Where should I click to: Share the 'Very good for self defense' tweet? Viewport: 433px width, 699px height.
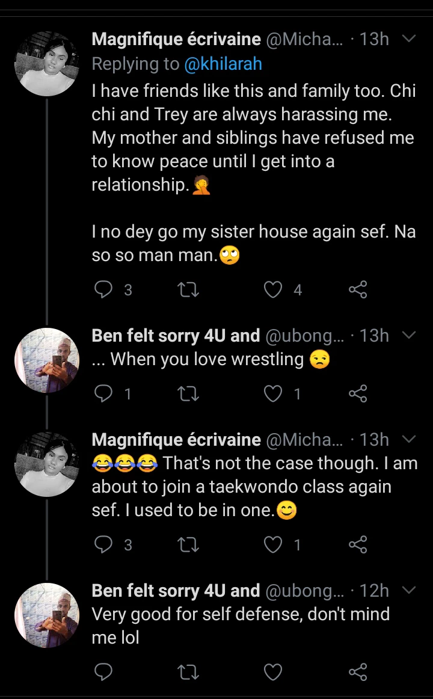click(x=358, y=671)
